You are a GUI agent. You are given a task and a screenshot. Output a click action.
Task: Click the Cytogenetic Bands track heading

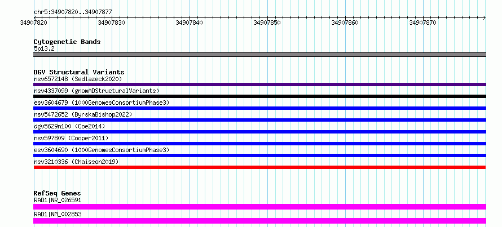[67, 42]
